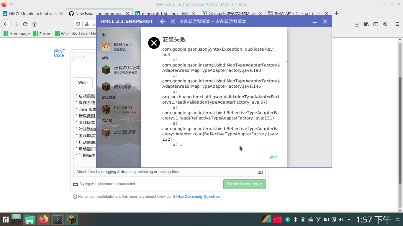
Task: Open the Wiki bookmark
Action: click(62, 34)
